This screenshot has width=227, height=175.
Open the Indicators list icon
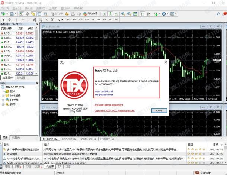[x=156, y=14]
